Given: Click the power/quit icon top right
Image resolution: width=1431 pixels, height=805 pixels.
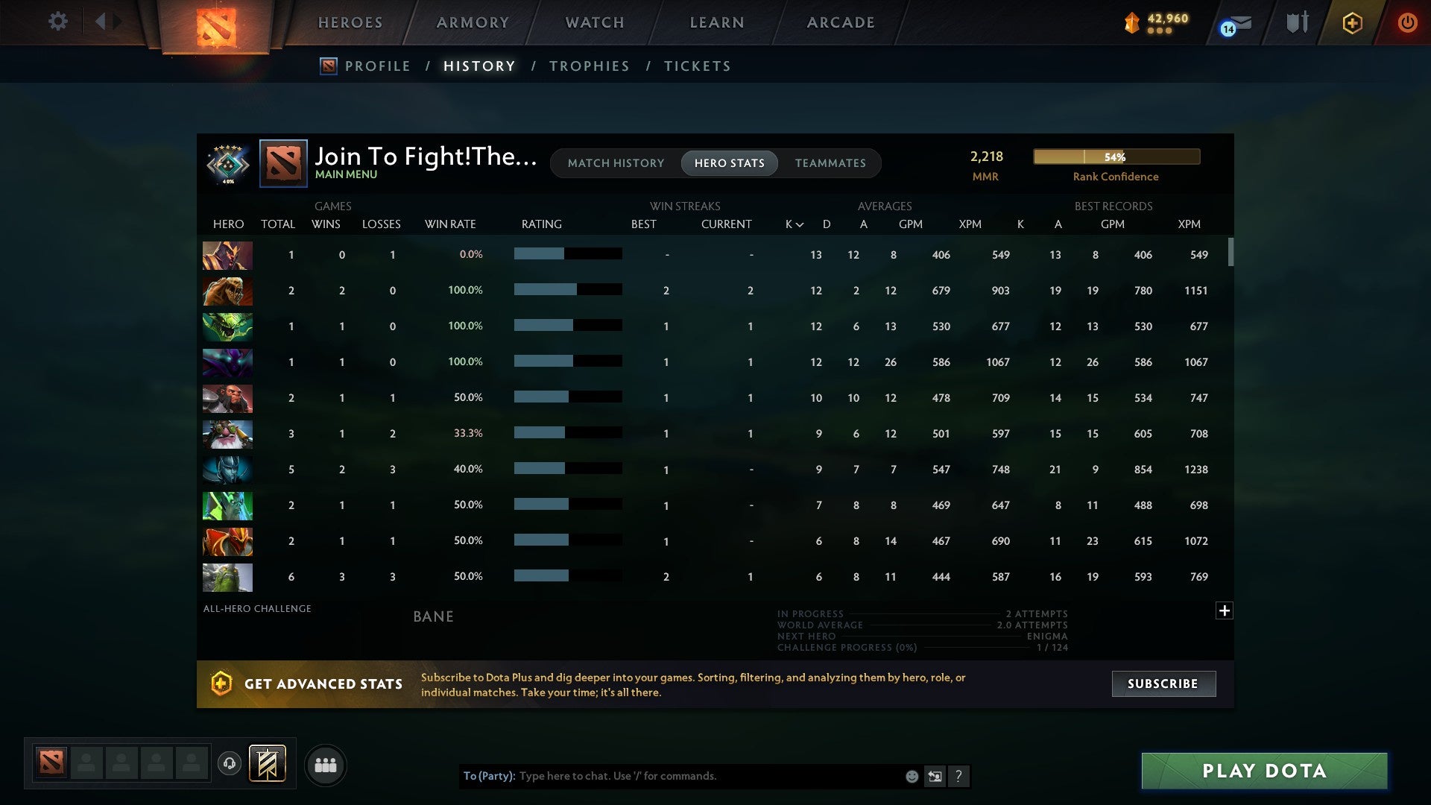Looking at the screenshot, I should click(x=1408, y=22).
